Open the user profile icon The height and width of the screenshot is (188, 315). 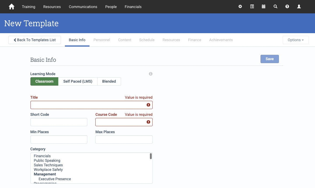(299, 7)
